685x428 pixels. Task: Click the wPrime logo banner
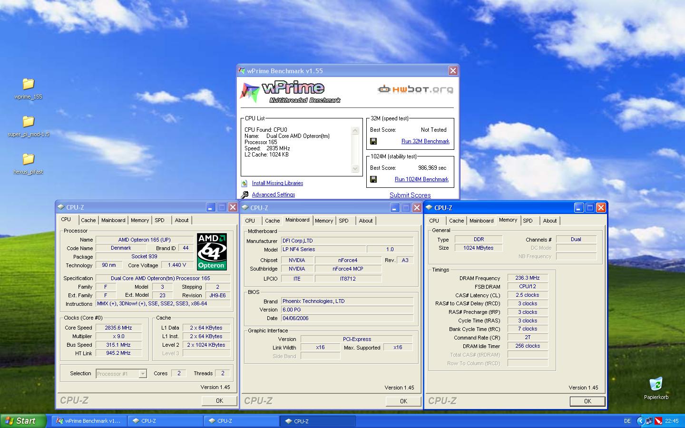[x=291, y=92]
